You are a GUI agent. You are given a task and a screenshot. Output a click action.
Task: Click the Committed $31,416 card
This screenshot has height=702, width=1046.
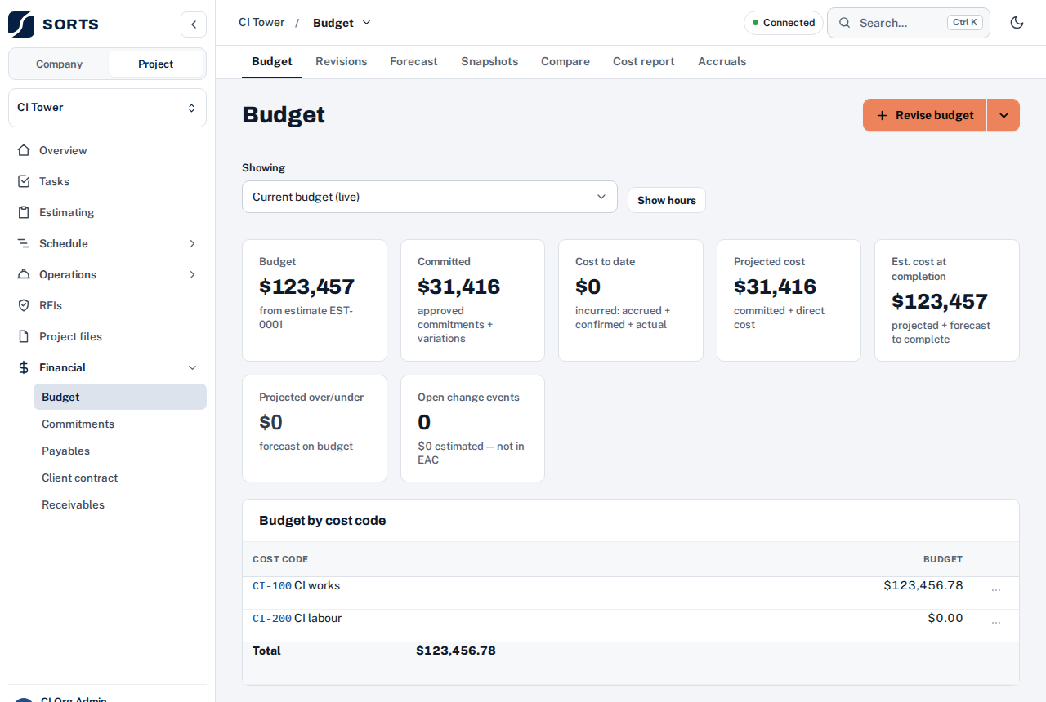click(472, 300)
